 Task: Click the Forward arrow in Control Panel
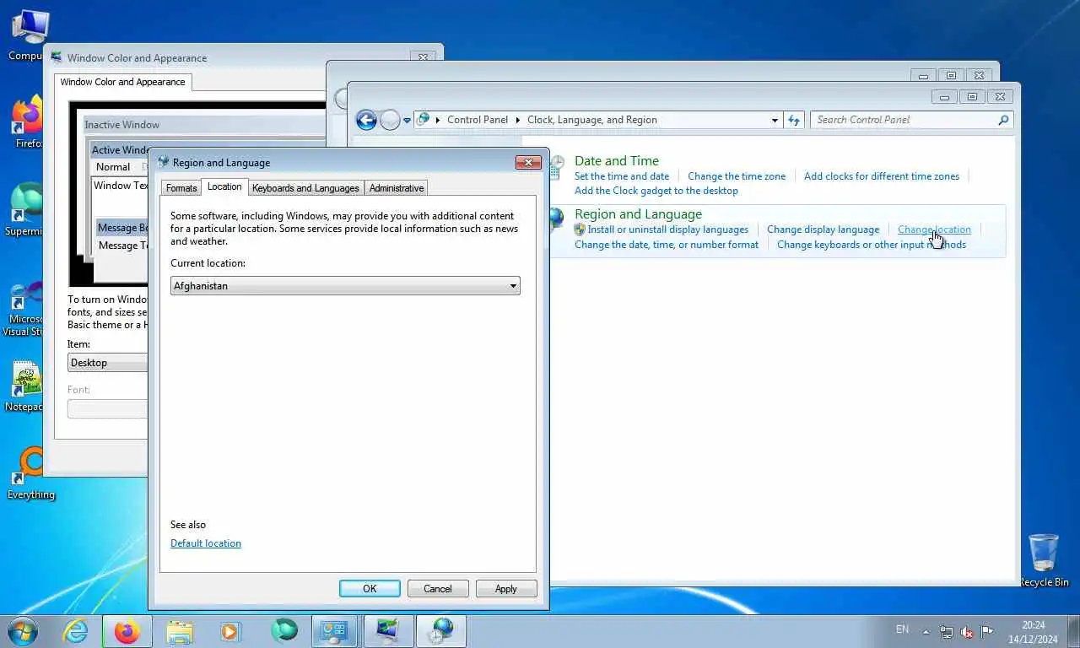389,120
